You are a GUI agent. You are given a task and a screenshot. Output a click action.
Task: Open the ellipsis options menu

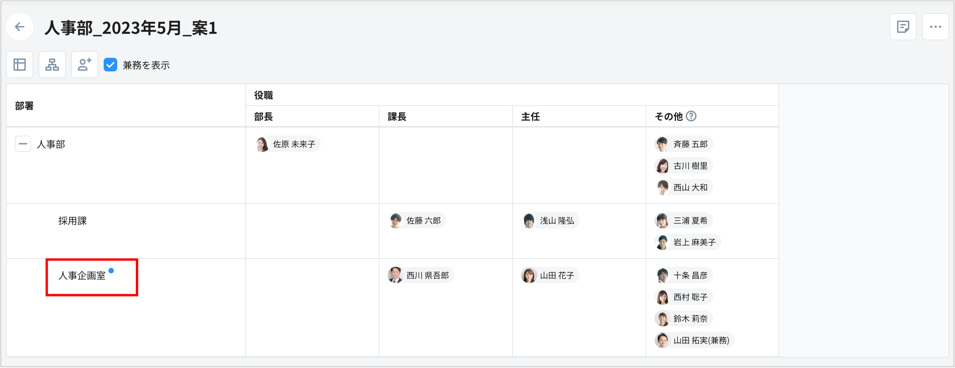[936, 26]
